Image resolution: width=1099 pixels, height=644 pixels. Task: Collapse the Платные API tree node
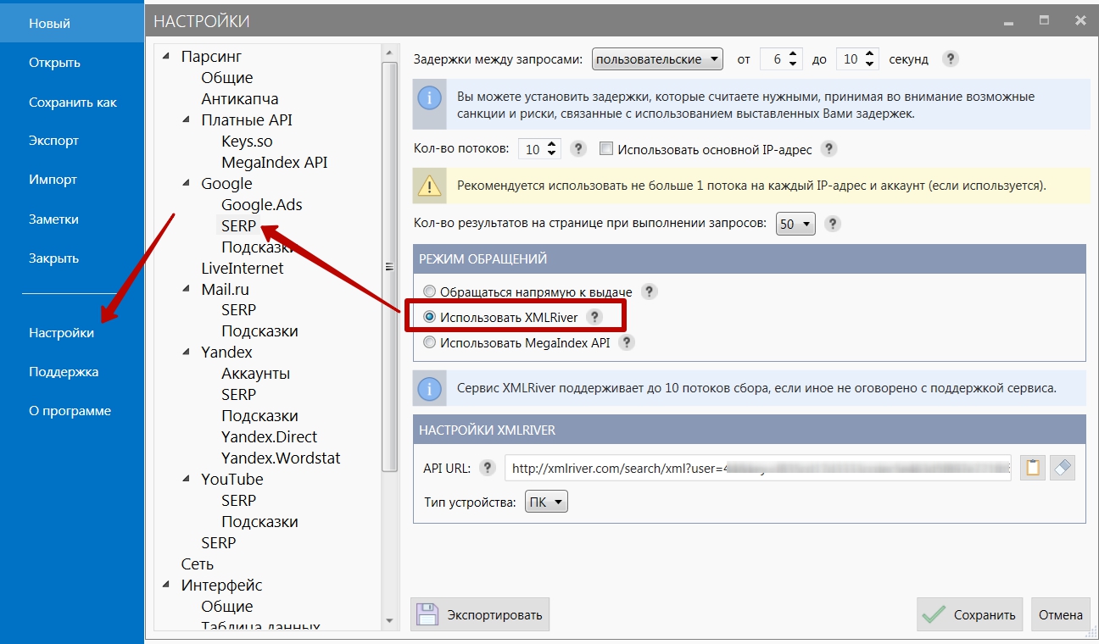coord(187,120)
